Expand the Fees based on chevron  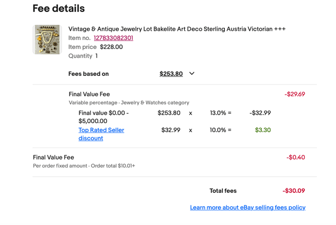click(x=192, y=74)
